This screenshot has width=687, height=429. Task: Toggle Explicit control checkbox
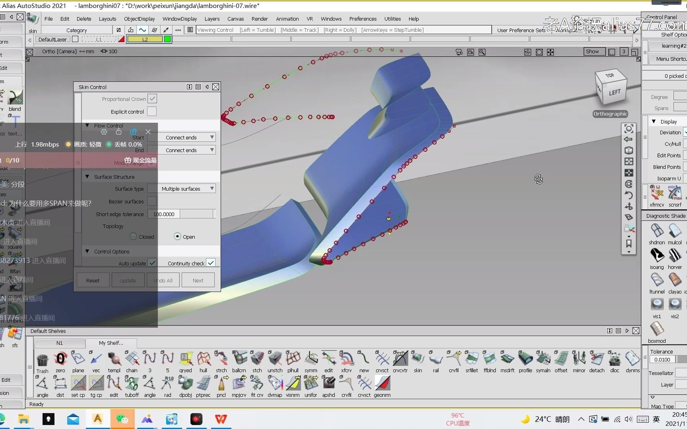click(152, 111)
